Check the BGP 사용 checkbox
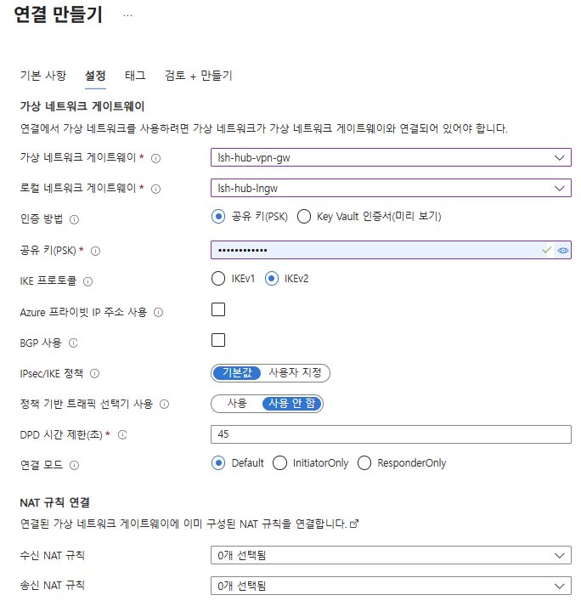The height and width of the screenshot is (612, 581). click(x=218, y=340)
